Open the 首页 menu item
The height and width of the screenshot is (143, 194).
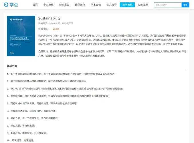tap(35, 5)
